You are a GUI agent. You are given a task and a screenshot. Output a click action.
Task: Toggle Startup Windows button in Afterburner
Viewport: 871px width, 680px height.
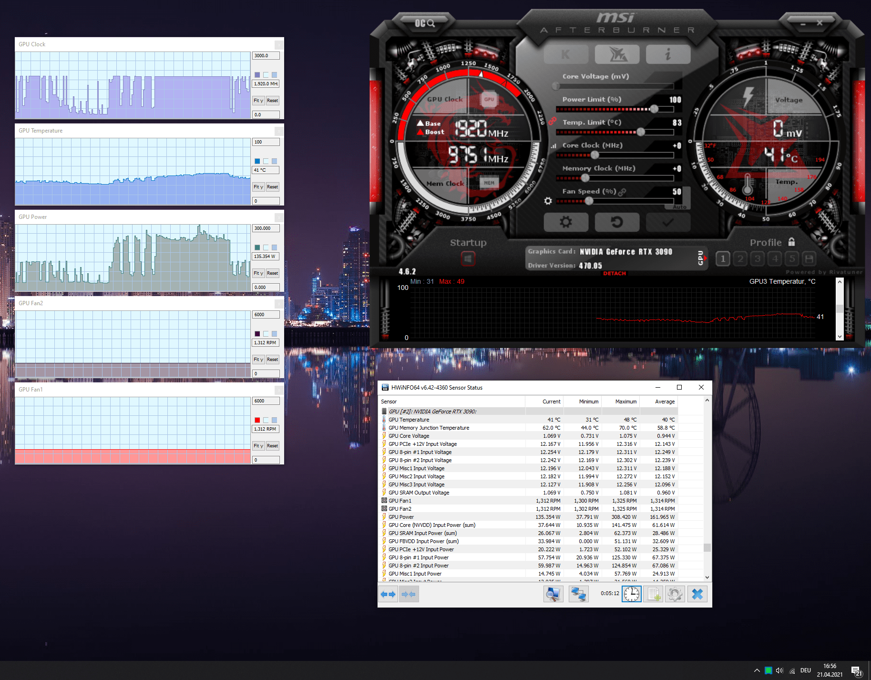[x=468, y=259]
